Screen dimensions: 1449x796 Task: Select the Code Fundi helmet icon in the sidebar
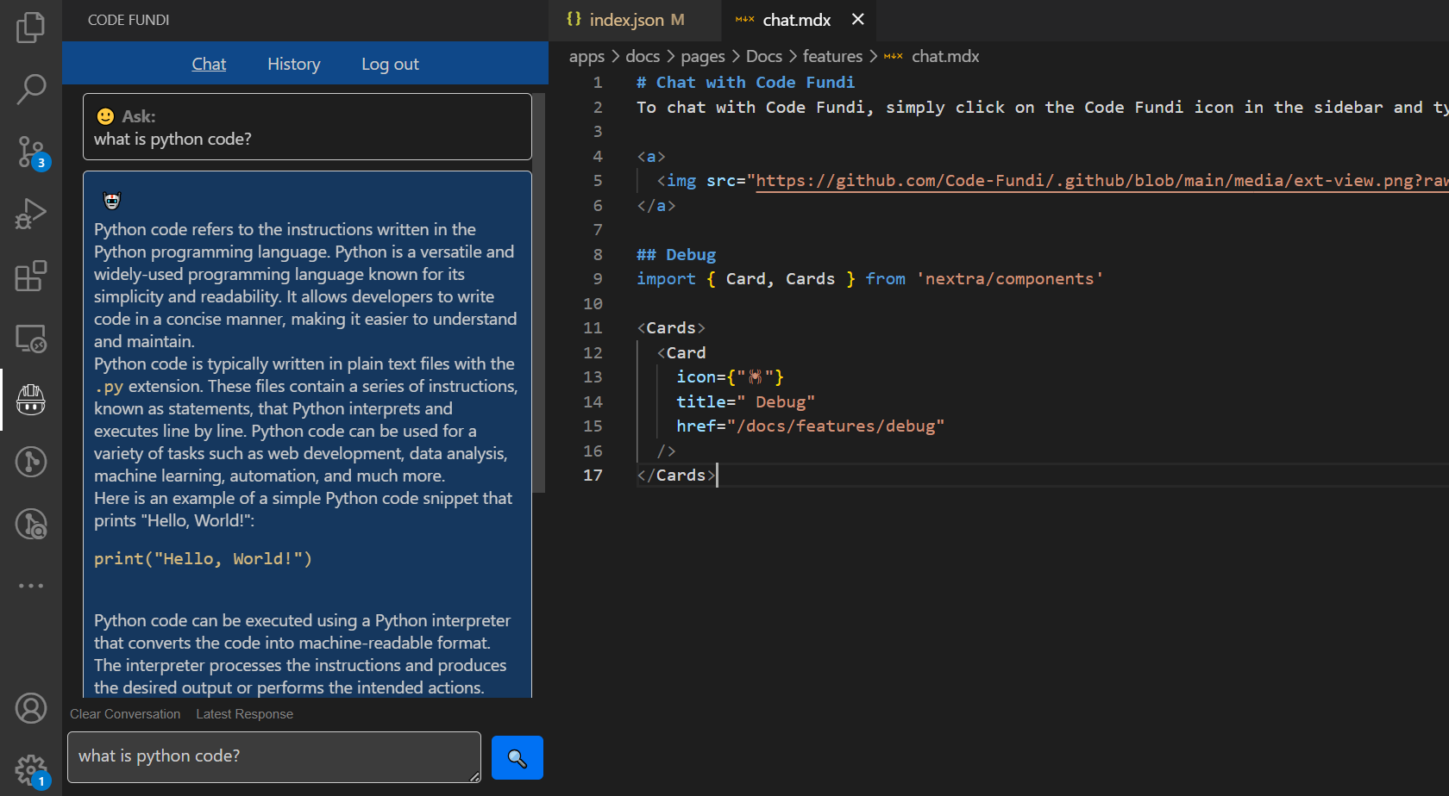click(31, 400)
